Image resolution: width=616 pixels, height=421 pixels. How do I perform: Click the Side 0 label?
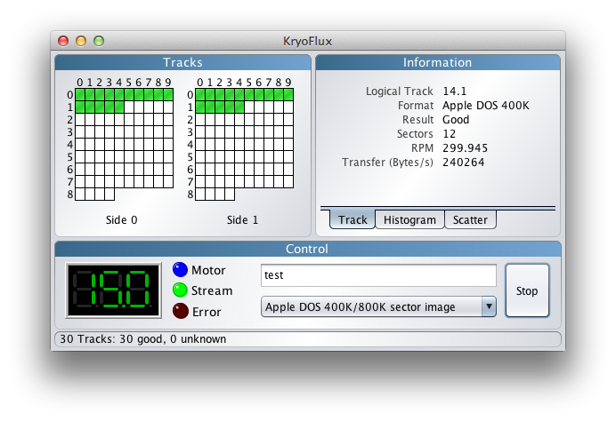[x=121, y=220]
